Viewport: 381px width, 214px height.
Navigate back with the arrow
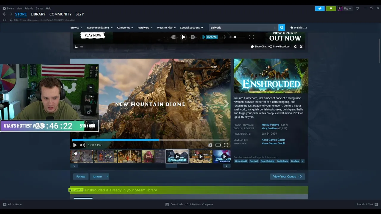tap(4, 14)
